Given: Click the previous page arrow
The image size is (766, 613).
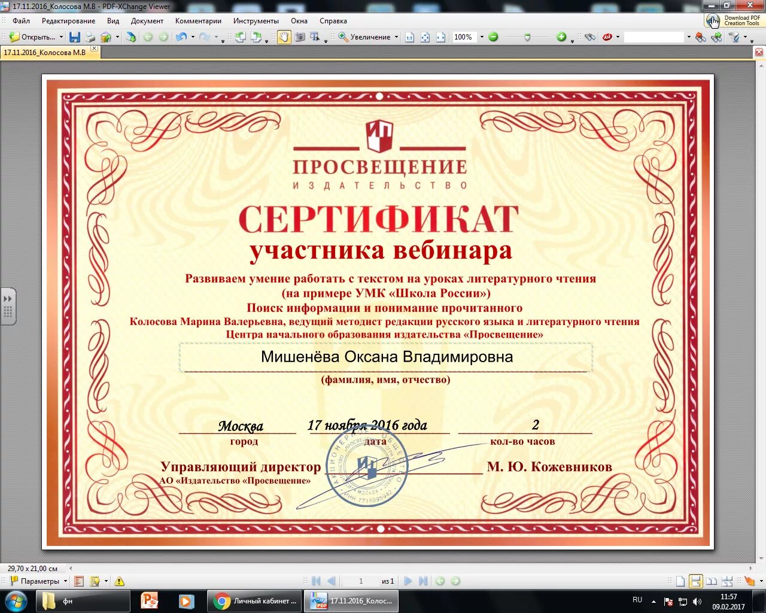Looking at the screenshot, I should coord(331,581).
